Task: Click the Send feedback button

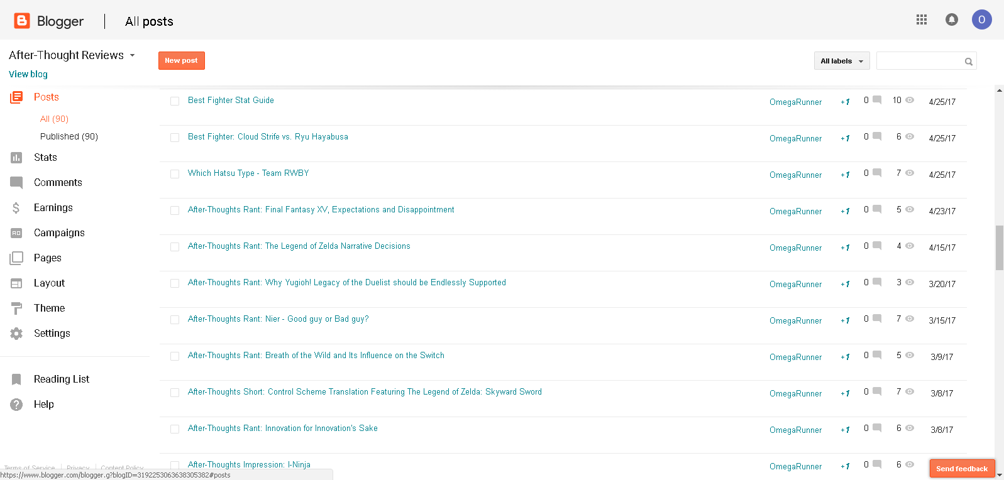Action: (962, 469)
